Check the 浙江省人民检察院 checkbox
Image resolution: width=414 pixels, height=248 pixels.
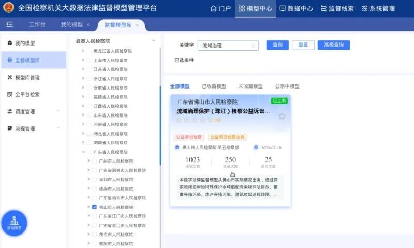coord(89,79)
